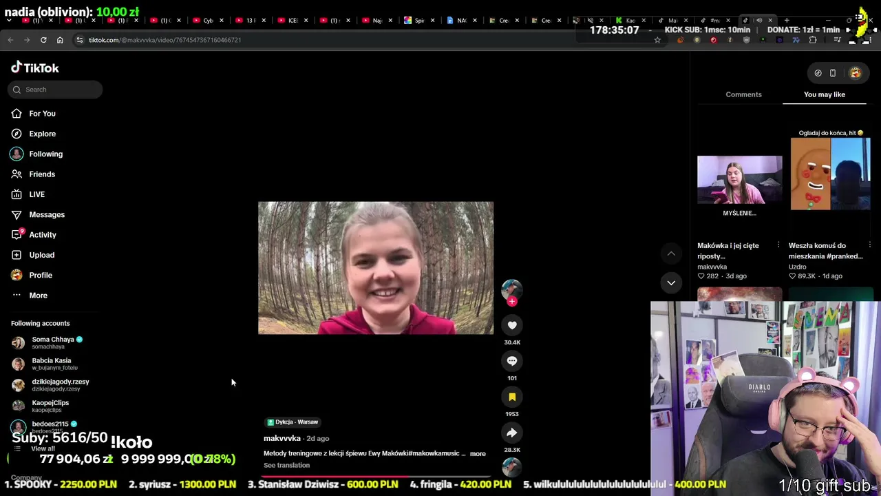881x496 pixels.
Task: Click the Messages paper-plane icon
Action: pos(17,214)
